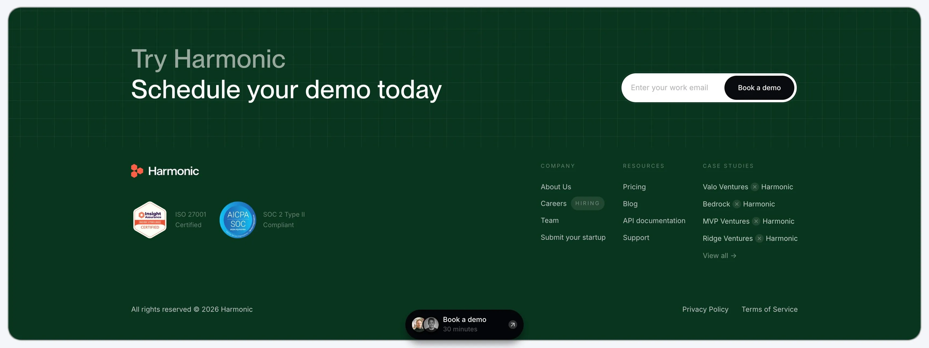Image resolution: width=929 pixels, height=348 pixels.
Task: Visit the Blog link
Action: point(630,204)
